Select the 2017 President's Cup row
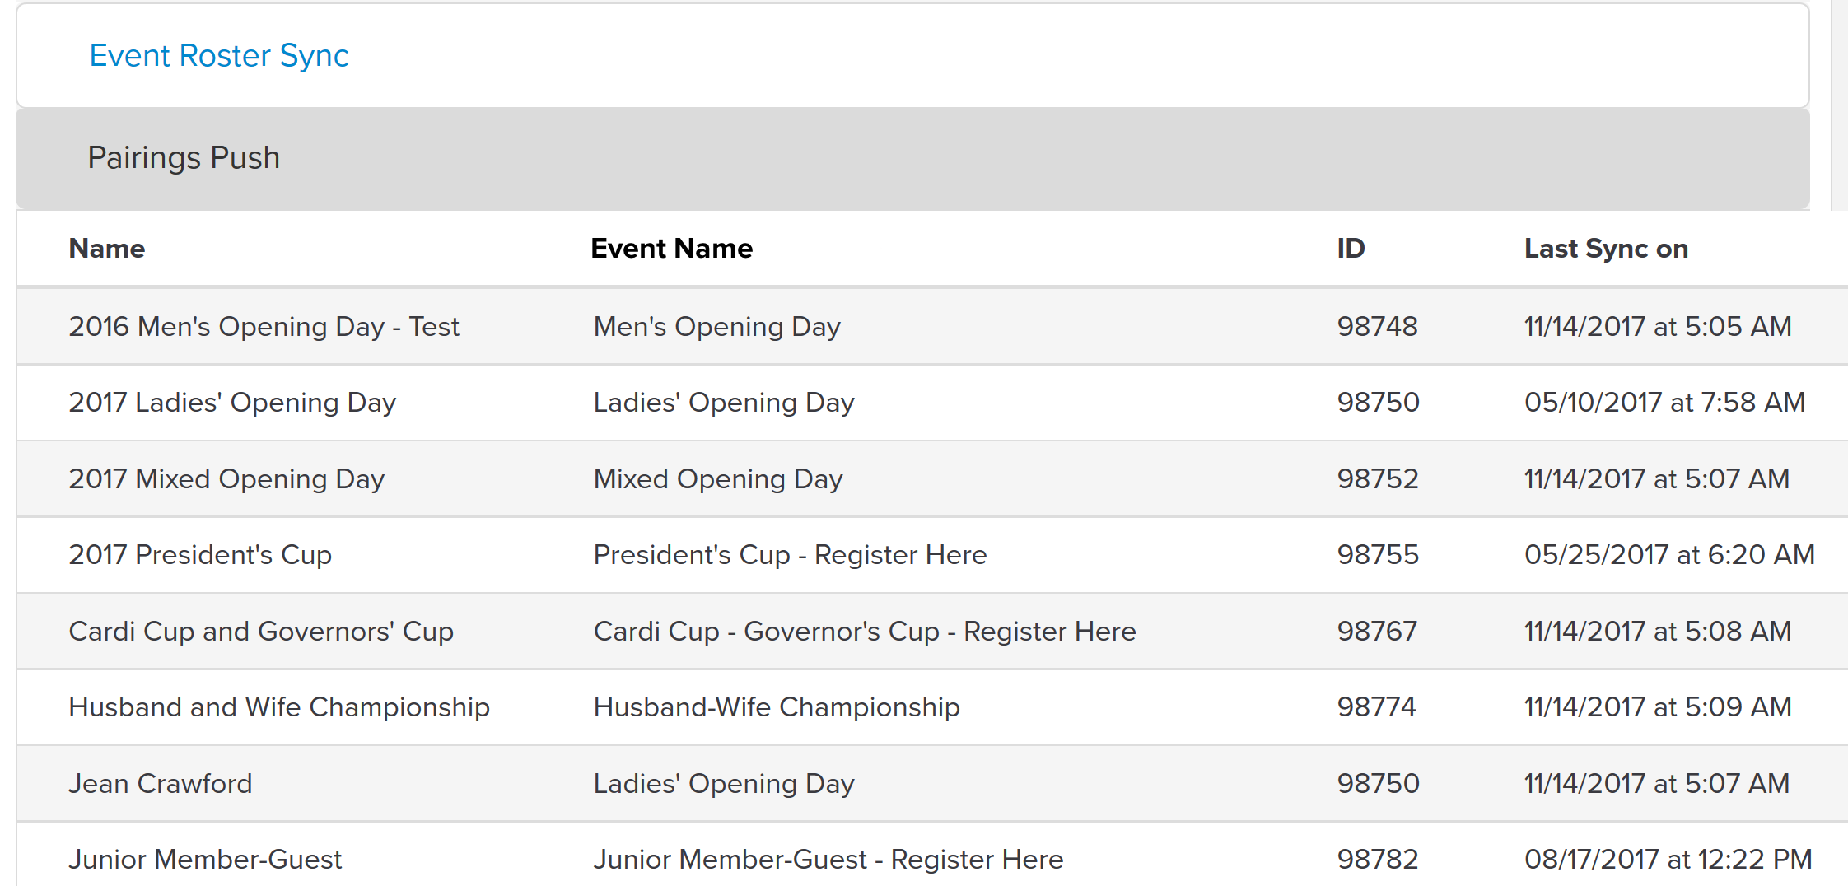This screenshot has width=1848, height=886. (932, 555)
